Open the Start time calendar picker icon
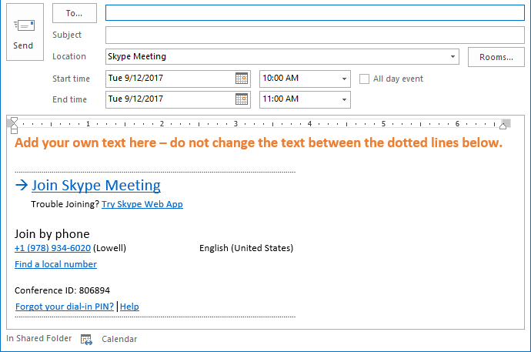This screenshot has width=531, height=352. click(x=242, y=79)
